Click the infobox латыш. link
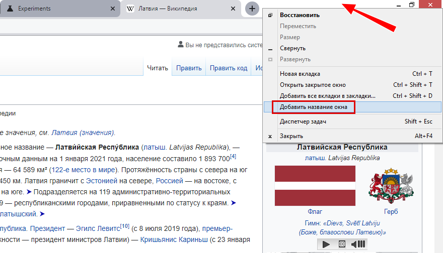The width and height of the screenshot is (443, 253). coord(315,158)
